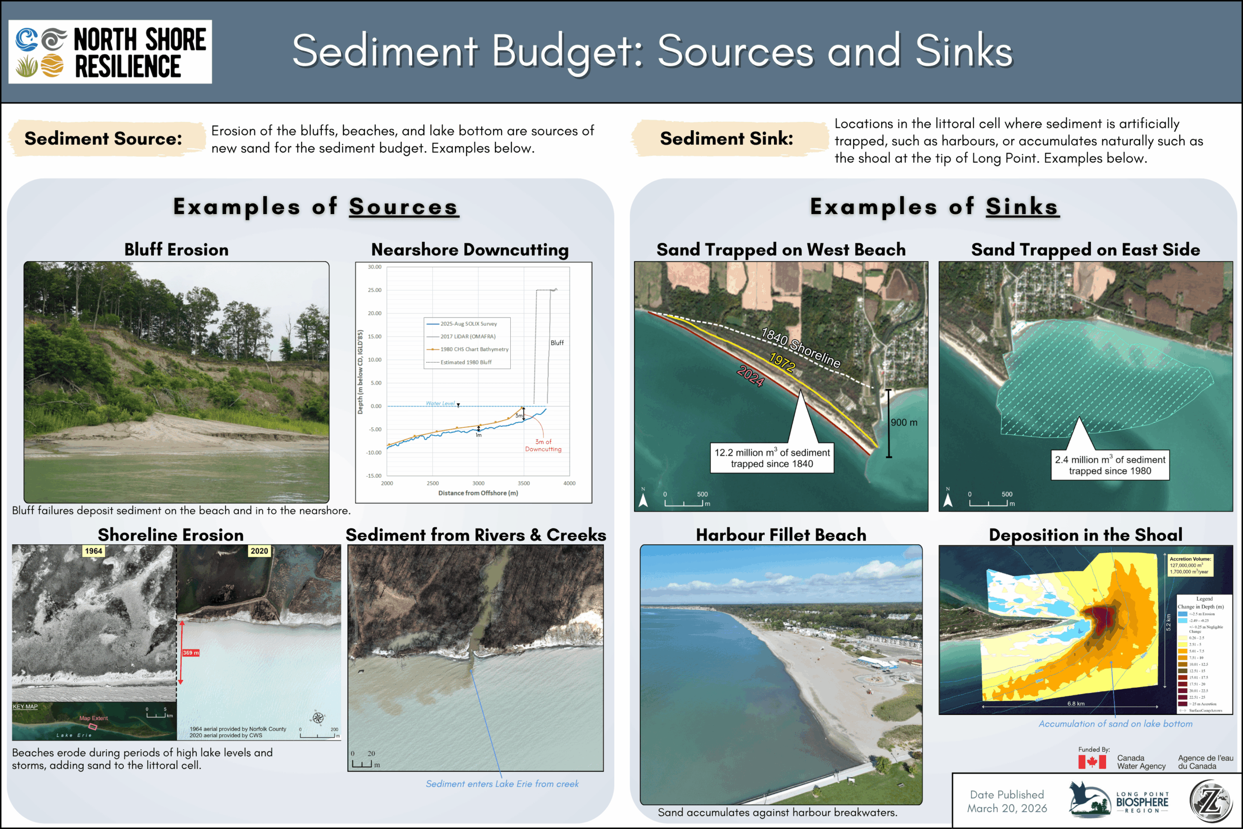Image resolution: width=1243 pixels, height=829 pixels.
Task: Click the underlined Sinks heading
Action: (1022, 207)
